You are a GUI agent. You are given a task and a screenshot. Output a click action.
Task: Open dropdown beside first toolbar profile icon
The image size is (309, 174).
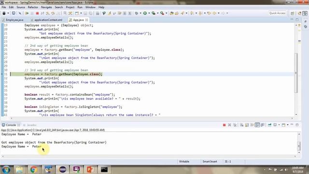tap(8, 13)
